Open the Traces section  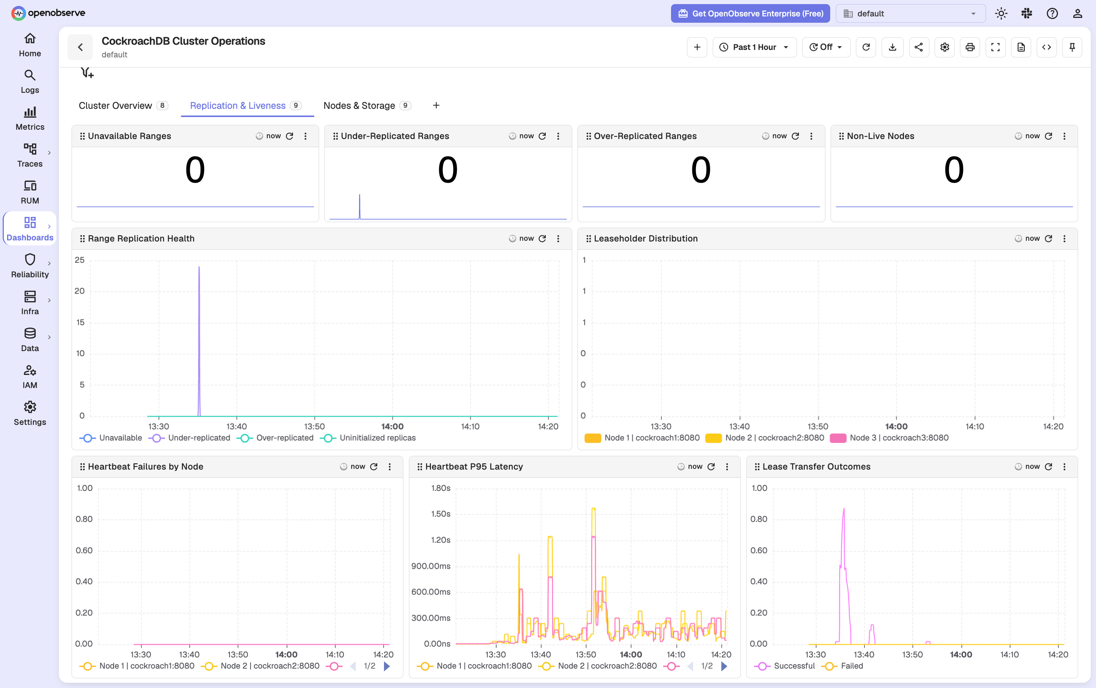coord(30,156)
